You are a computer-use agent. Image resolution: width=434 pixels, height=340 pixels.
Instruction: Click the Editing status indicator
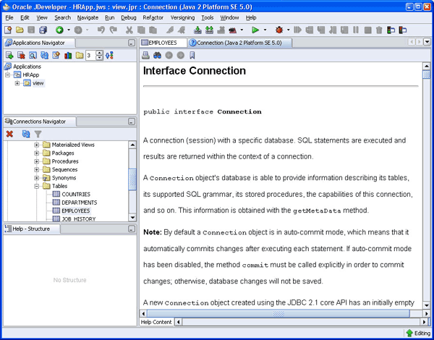pos(418,333)
